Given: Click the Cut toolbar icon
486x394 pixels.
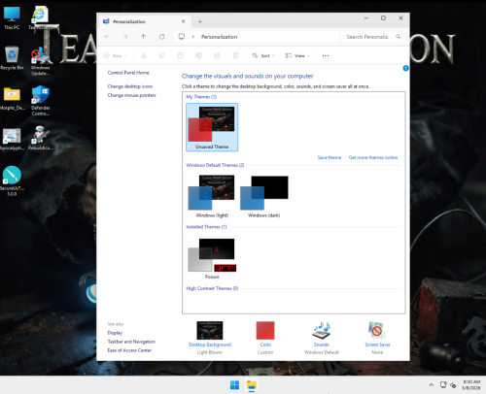Looking at the screenshot, I should (x=144, y=55).
